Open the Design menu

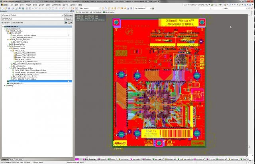click(41, 5)
